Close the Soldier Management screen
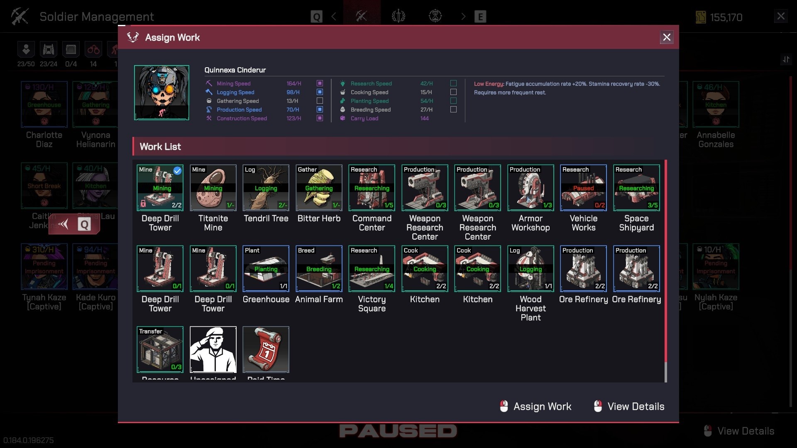The width and height of the screenshot is (797, 448). click(x=781, y=16)
